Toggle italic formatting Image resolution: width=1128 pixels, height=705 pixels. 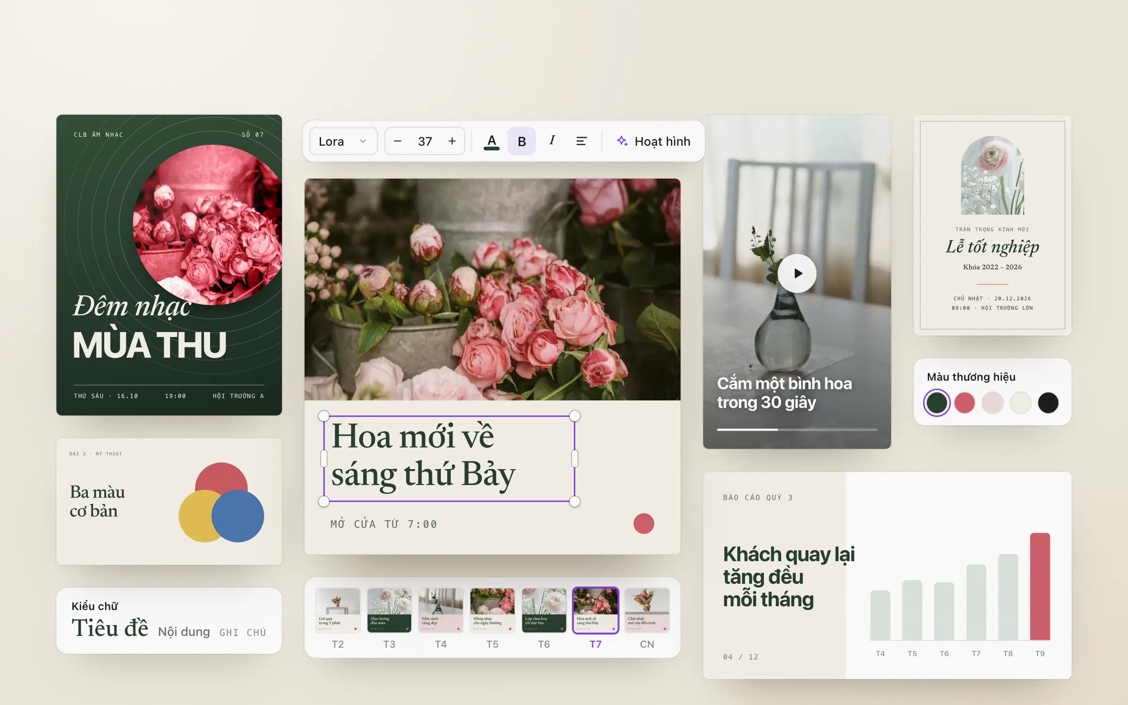pyautogui.click(x=552, y=141)
